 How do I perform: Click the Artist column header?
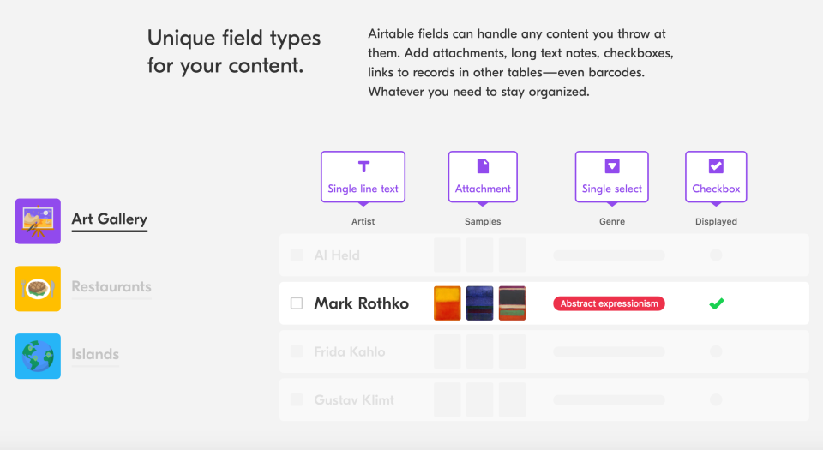click(363, 221)
